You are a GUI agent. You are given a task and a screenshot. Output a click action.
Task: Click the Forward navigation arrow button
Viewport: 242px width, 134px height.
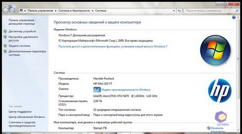[x=12, y=11]
